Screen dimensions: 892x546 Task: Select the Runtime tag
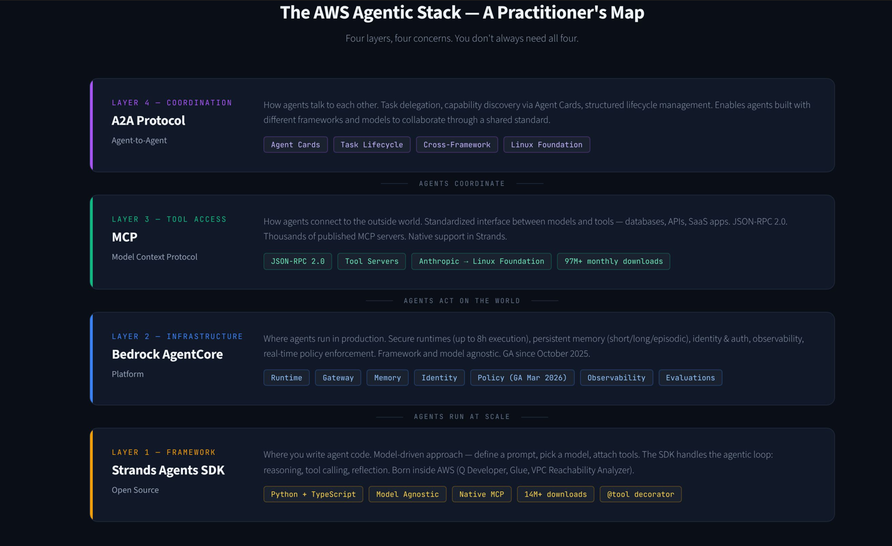pyautogui.click(x=286, y=377)
